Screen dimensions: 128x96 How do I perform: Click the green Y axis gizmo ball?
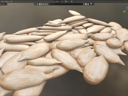tap(124, 11)
